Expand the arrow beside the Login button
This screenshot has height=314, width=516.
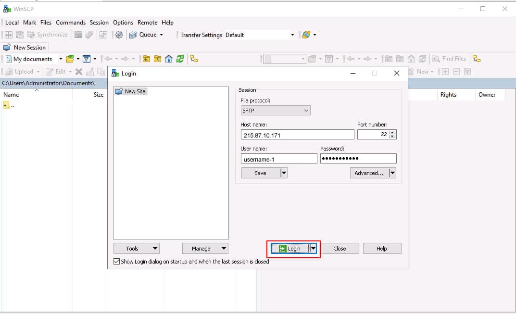(313, 249)
